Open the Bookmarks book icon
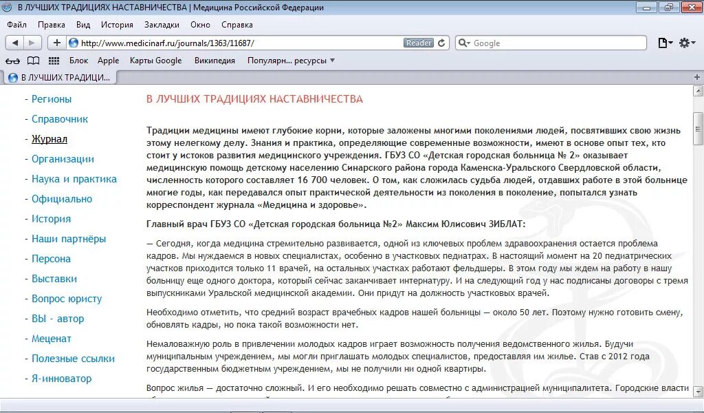704x413 pixels. click(x=33, y=61)
